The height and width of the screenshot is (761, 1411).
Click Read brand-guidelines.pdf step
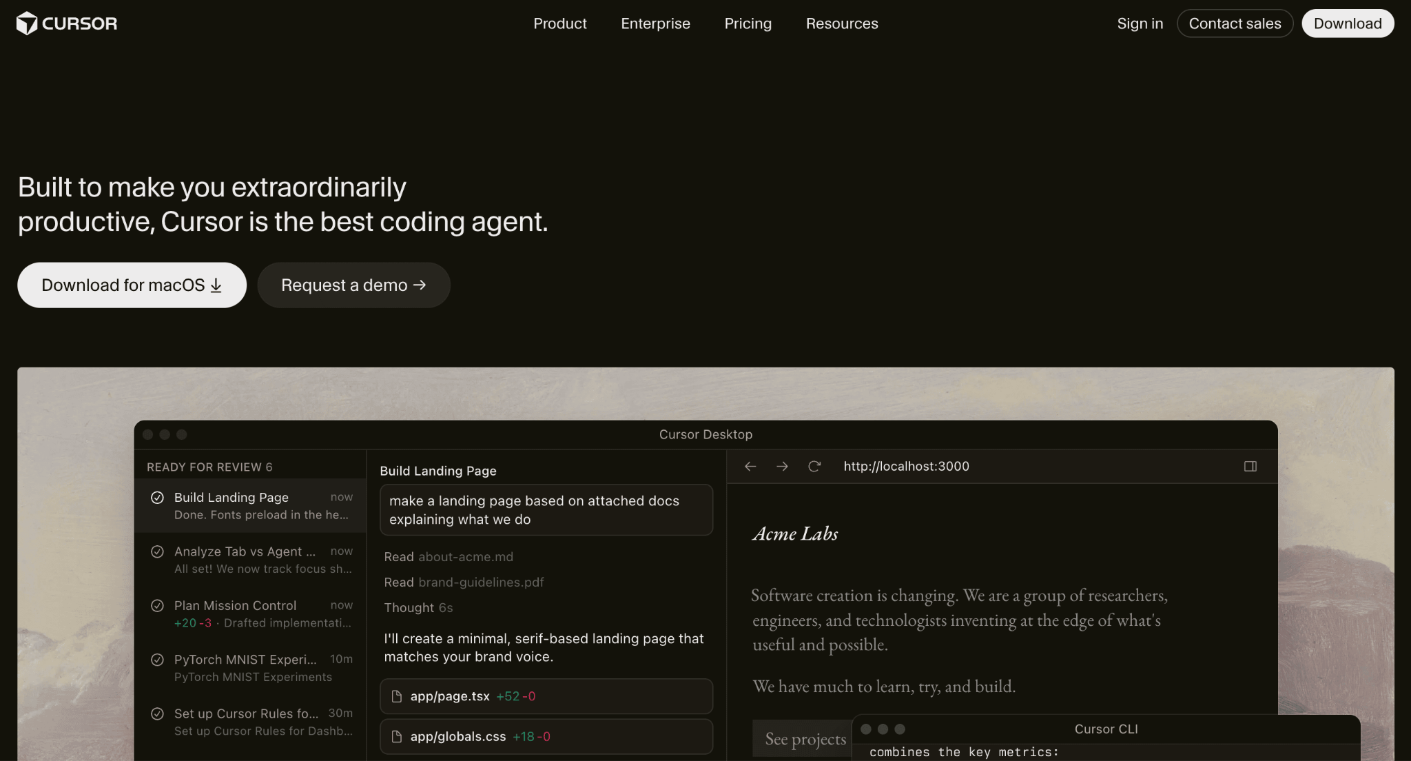tap(464, 582)
